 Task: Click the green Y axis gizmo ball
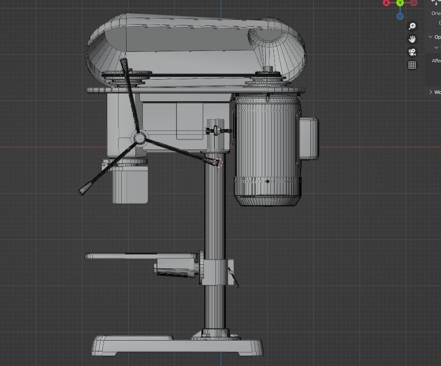400,3
